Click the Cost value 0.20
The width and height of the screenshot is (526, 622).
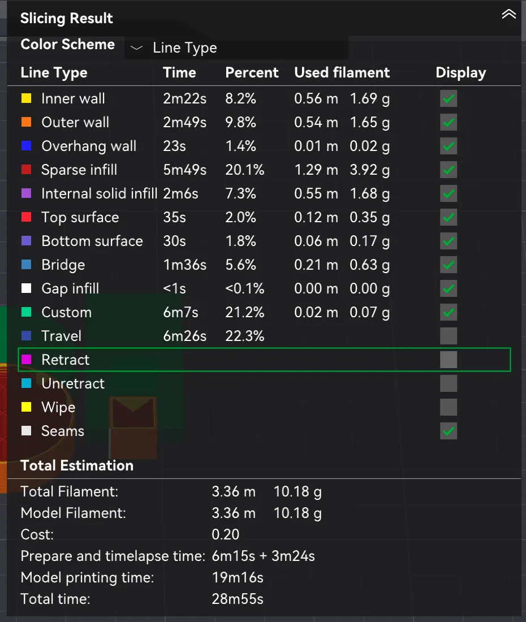tap(226, 535)
